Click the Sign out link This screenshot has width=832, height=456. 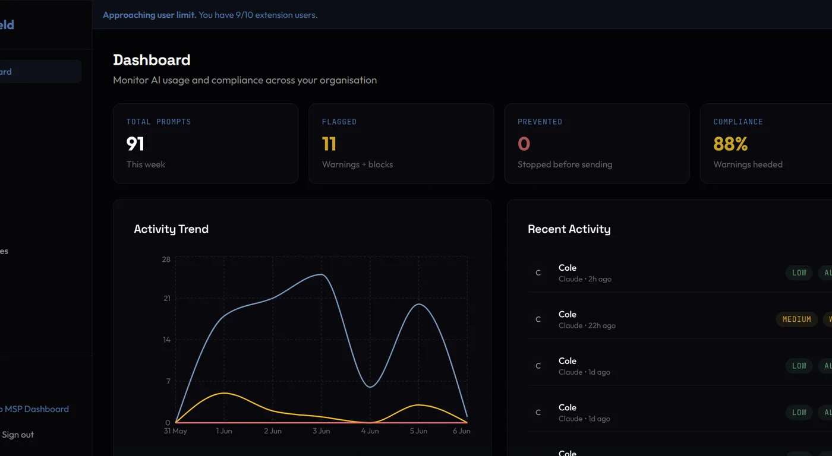pyautogui.click(x=18, y=435)
